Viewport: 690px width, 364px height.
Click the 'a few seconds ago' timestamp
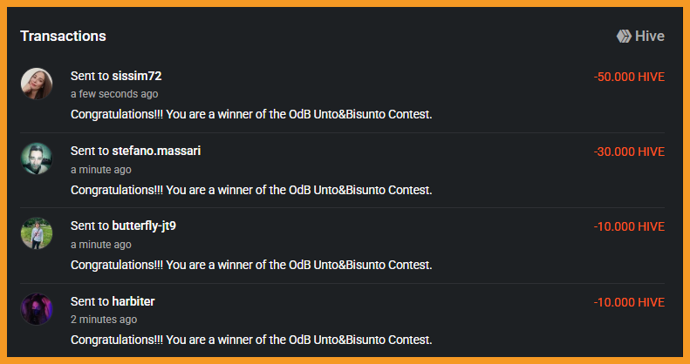tap(114, 94)
